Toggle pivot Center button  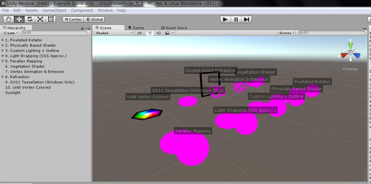click(73, 20)
